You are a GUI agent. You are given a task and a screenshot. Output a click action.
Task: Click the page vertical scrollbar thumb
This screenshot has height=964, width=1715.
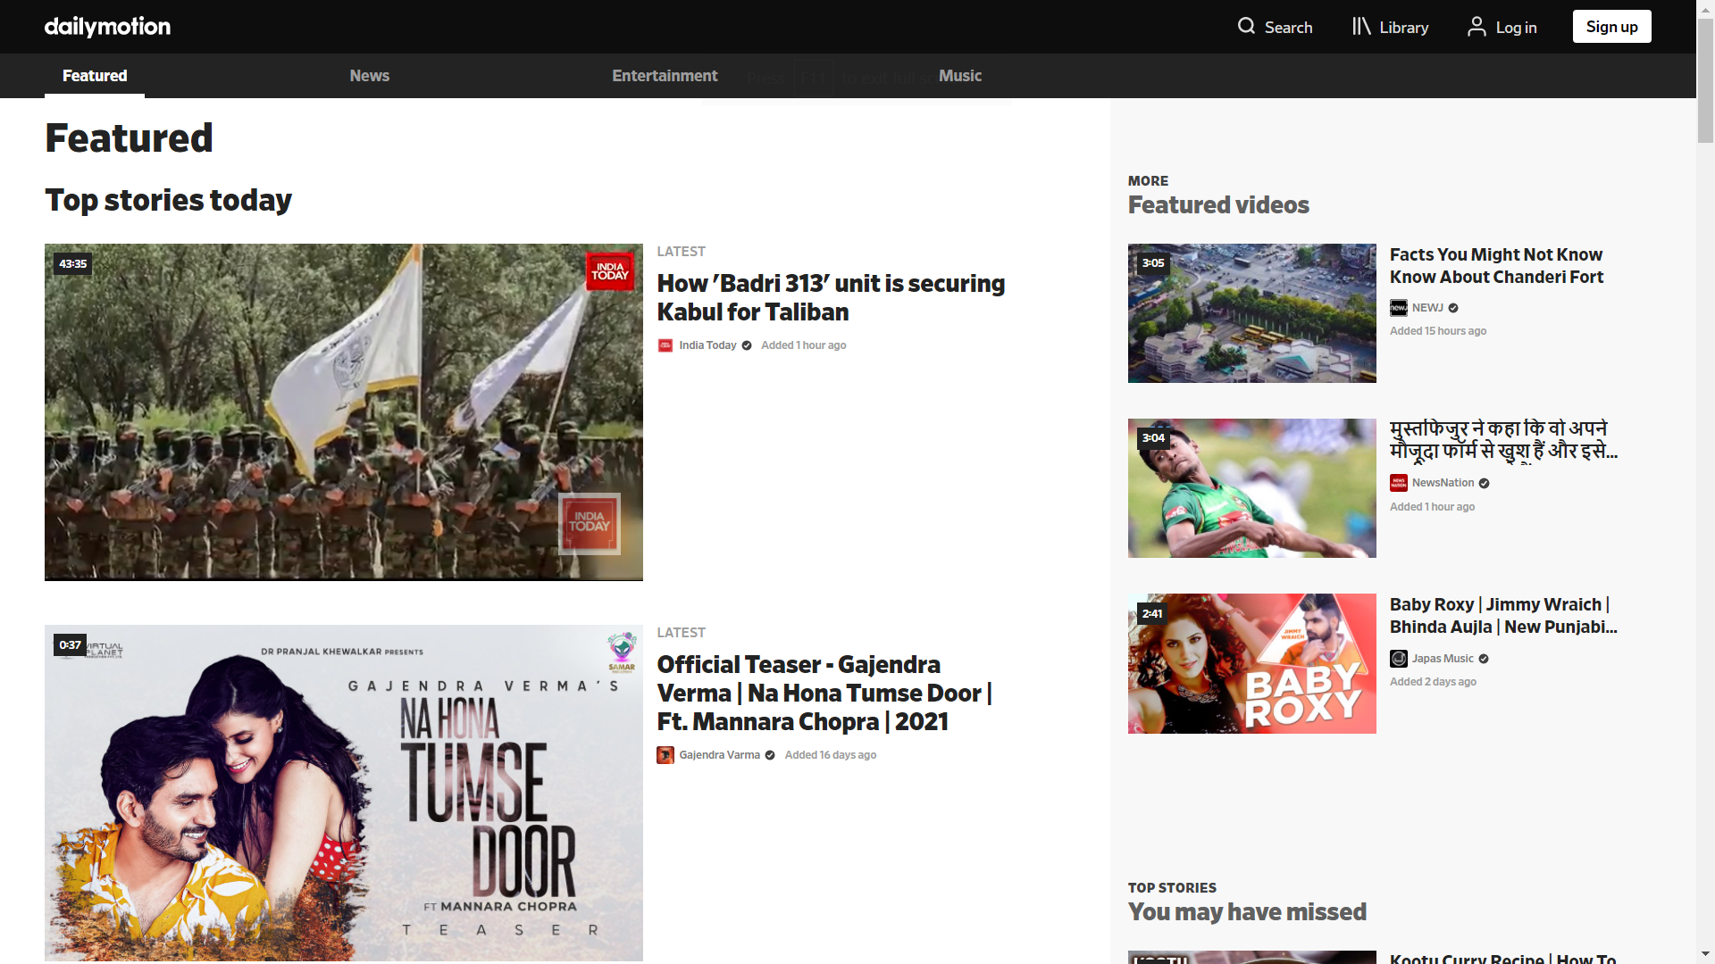[x=1705, y=81]
